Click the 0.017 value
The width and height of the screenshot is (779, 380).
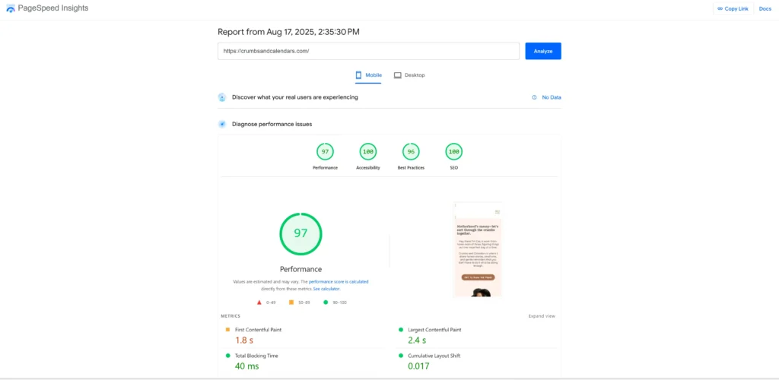coord(419,366)
